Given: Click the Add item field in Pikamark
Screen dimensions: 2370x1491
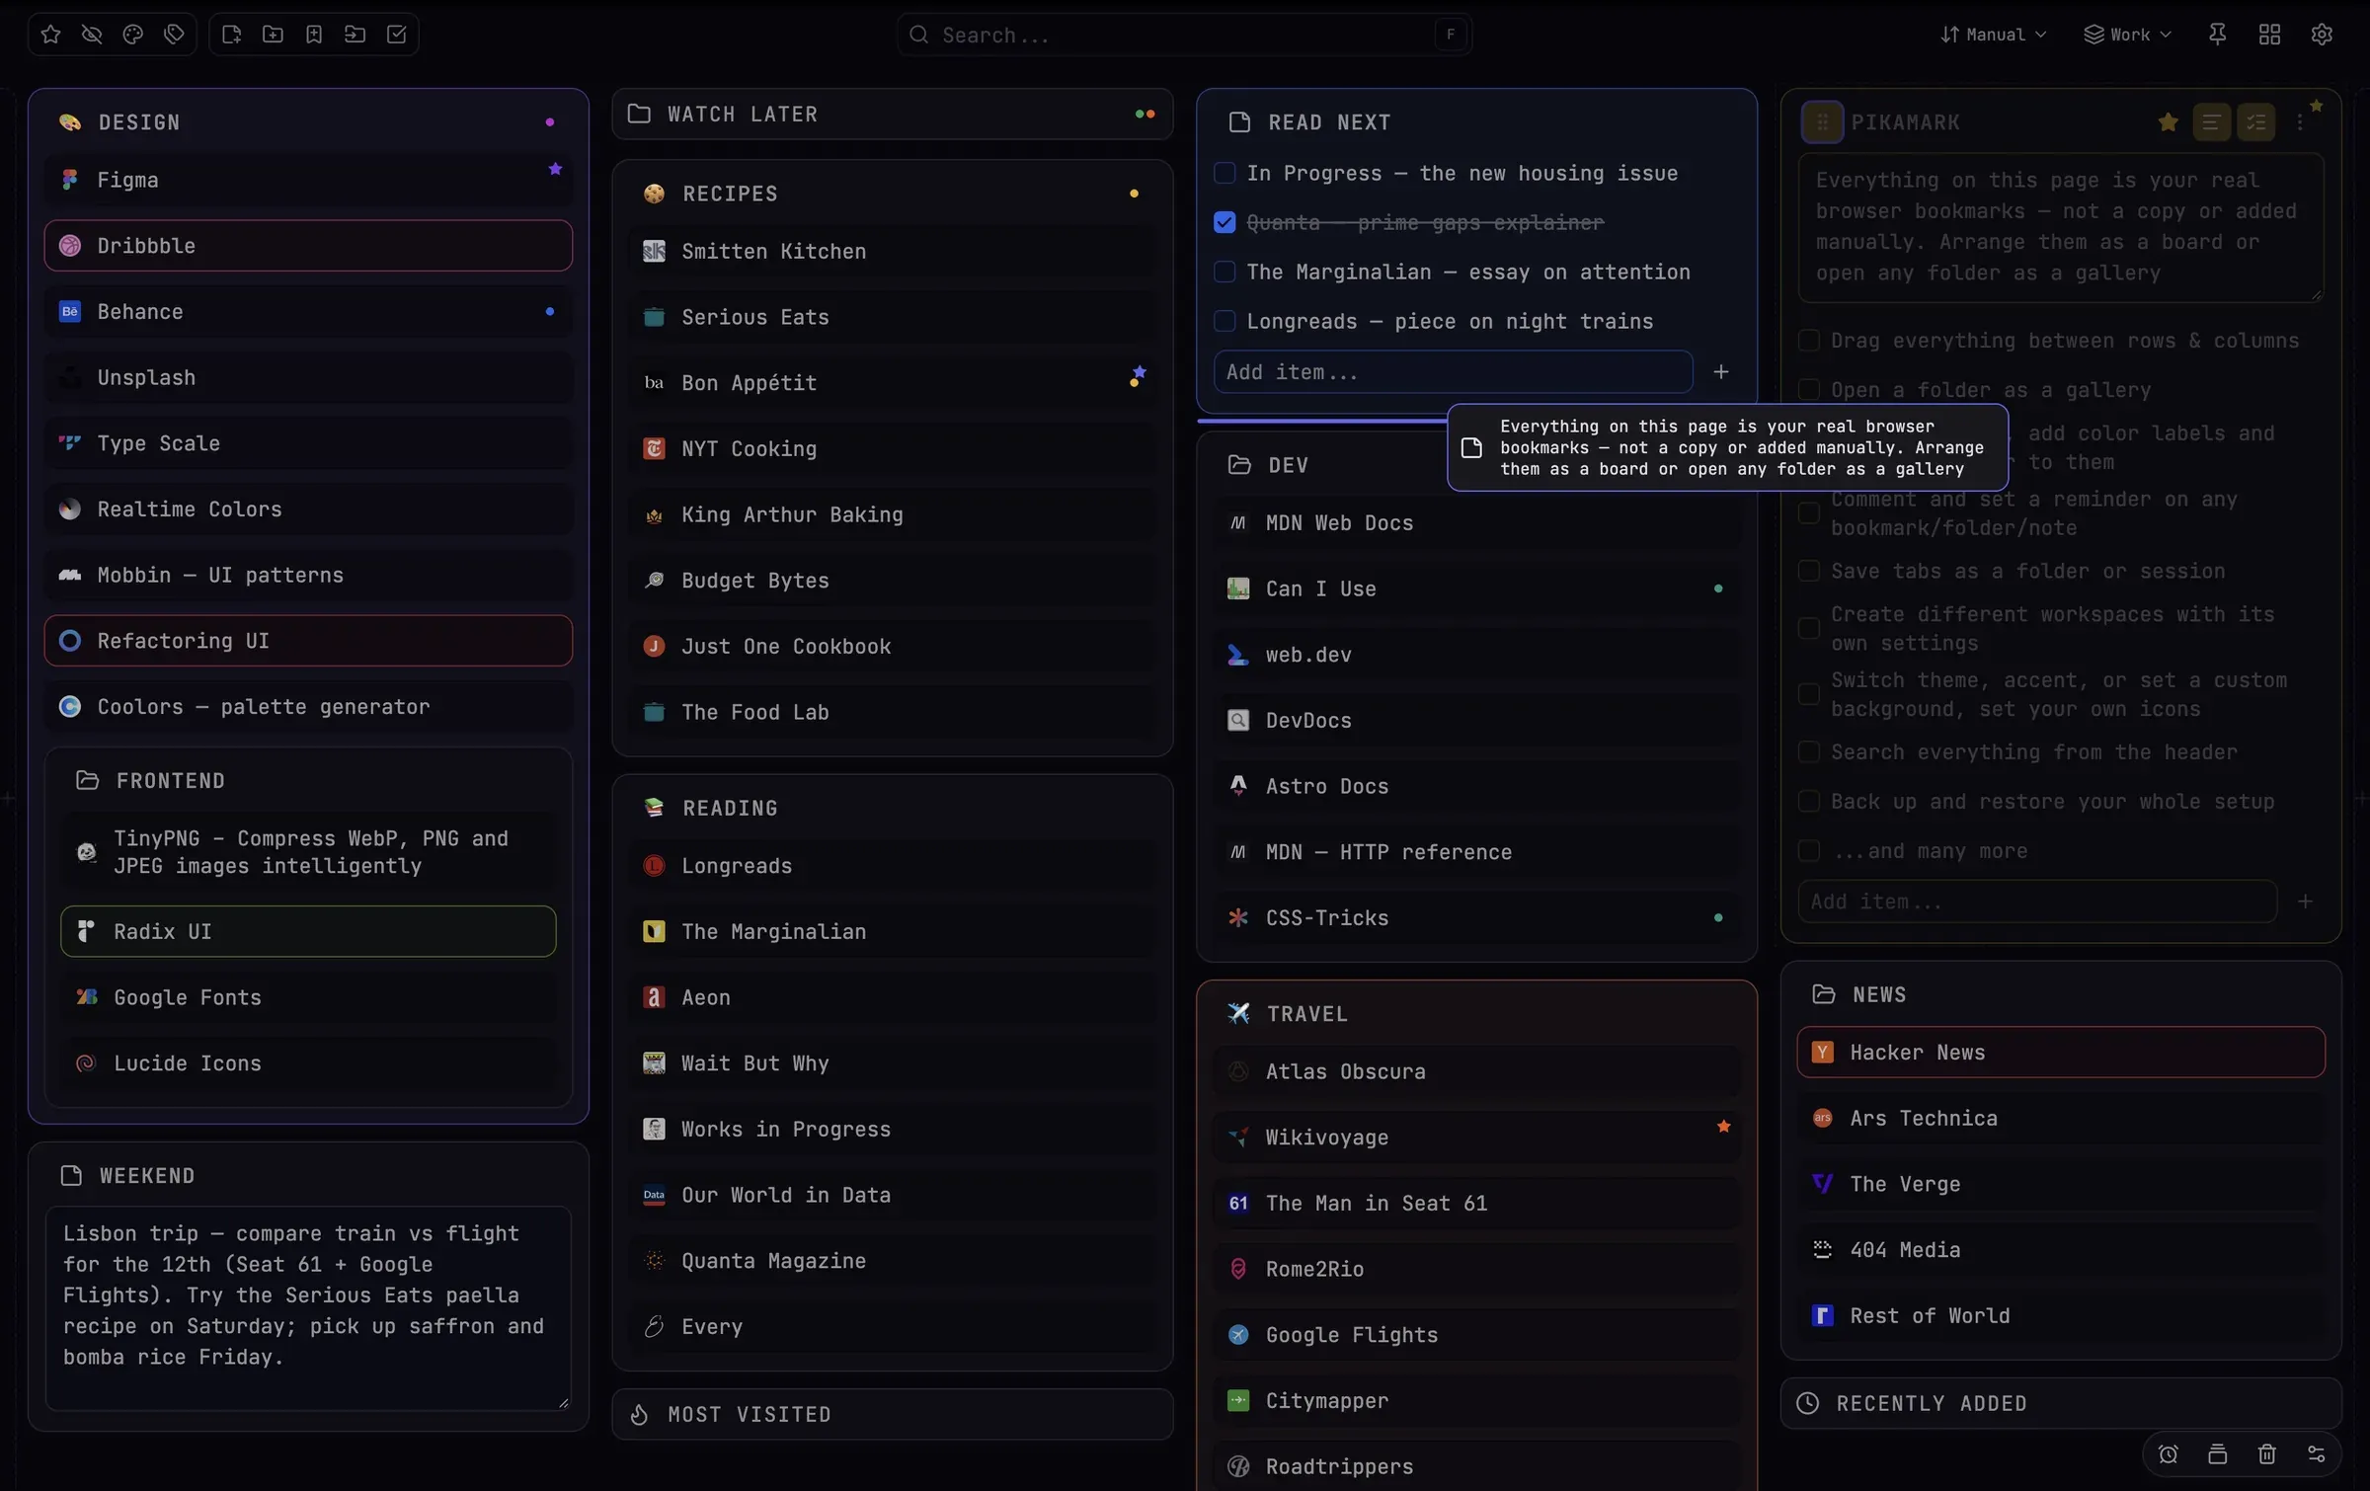Looking at the screenshot, I should 2037,902.
